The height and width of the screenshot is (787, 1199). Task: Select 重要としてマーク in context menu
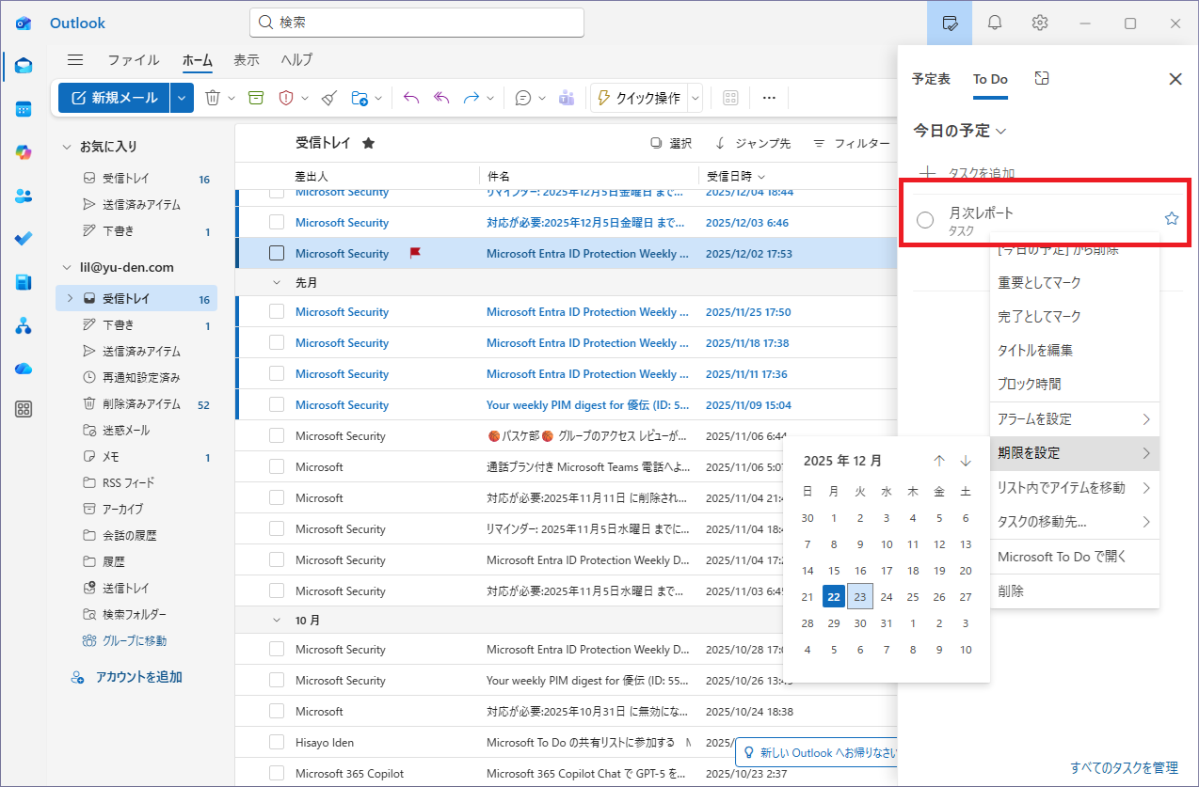[1039, 282]
